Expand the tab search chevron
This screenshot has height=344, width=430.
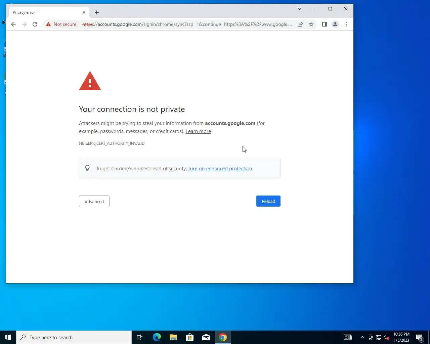coord(299,9)
